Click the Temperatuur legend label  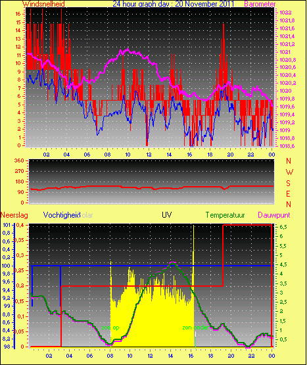click(x=225, y=215)
